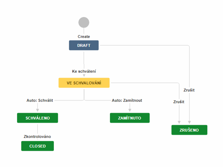Viewport: 223px width, 167px height.
Task: Click the Auto: Schválit transition label
Action: pyautogui.click(x=40, y=100)
